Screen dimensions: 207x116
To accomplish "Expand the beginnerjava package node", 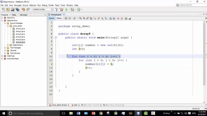I will (x=8, y=45).
